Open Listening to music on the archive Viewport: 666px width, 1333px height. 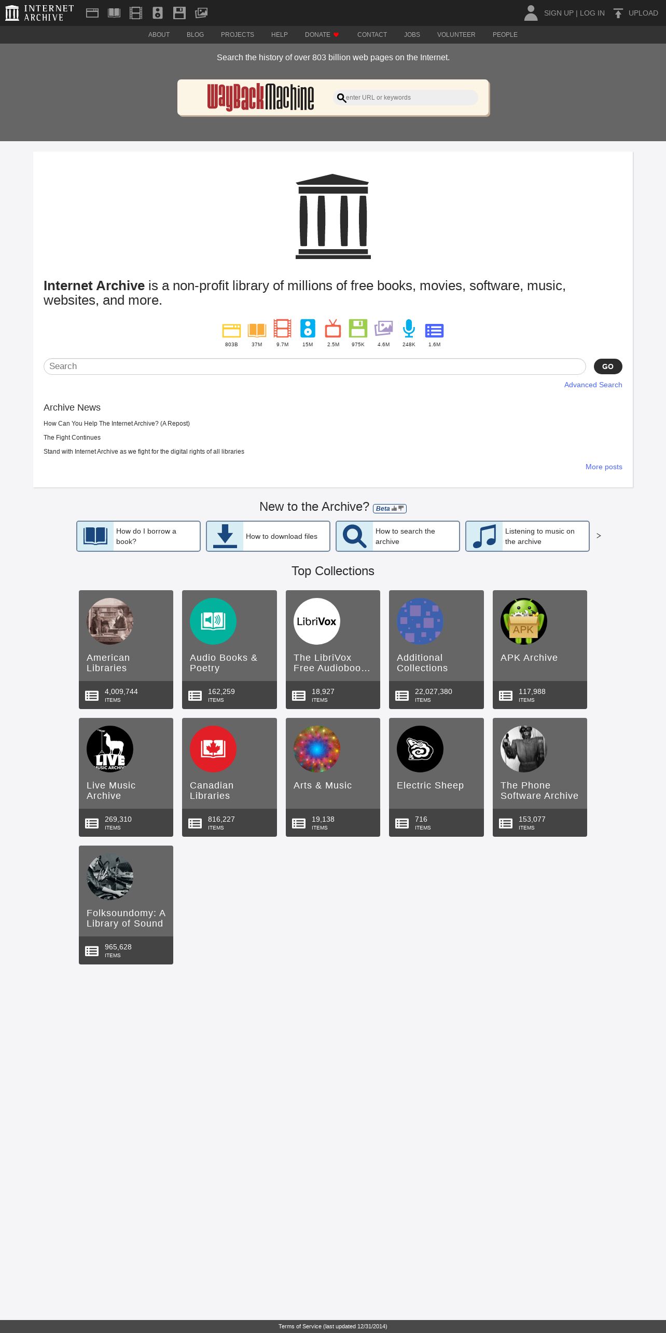click(528, 536)
